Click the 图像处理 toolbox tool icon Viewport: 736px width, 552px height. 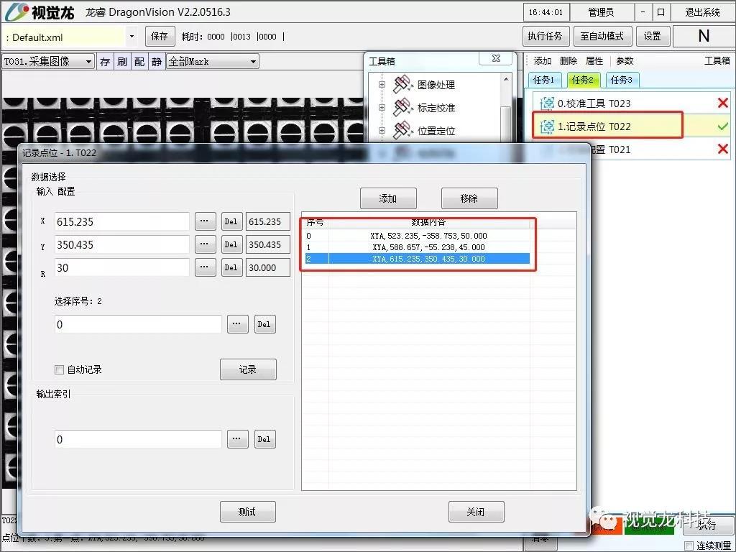(x=403, y=85)
